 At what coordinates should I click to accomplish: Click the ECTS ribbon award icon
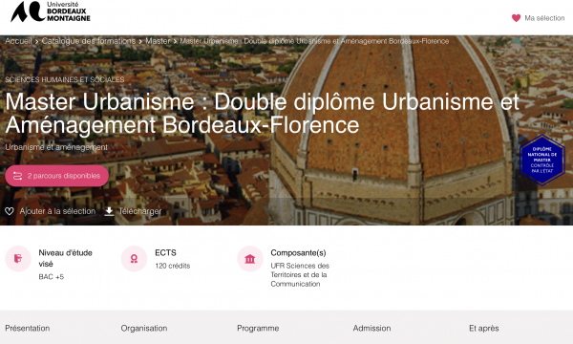134,259
